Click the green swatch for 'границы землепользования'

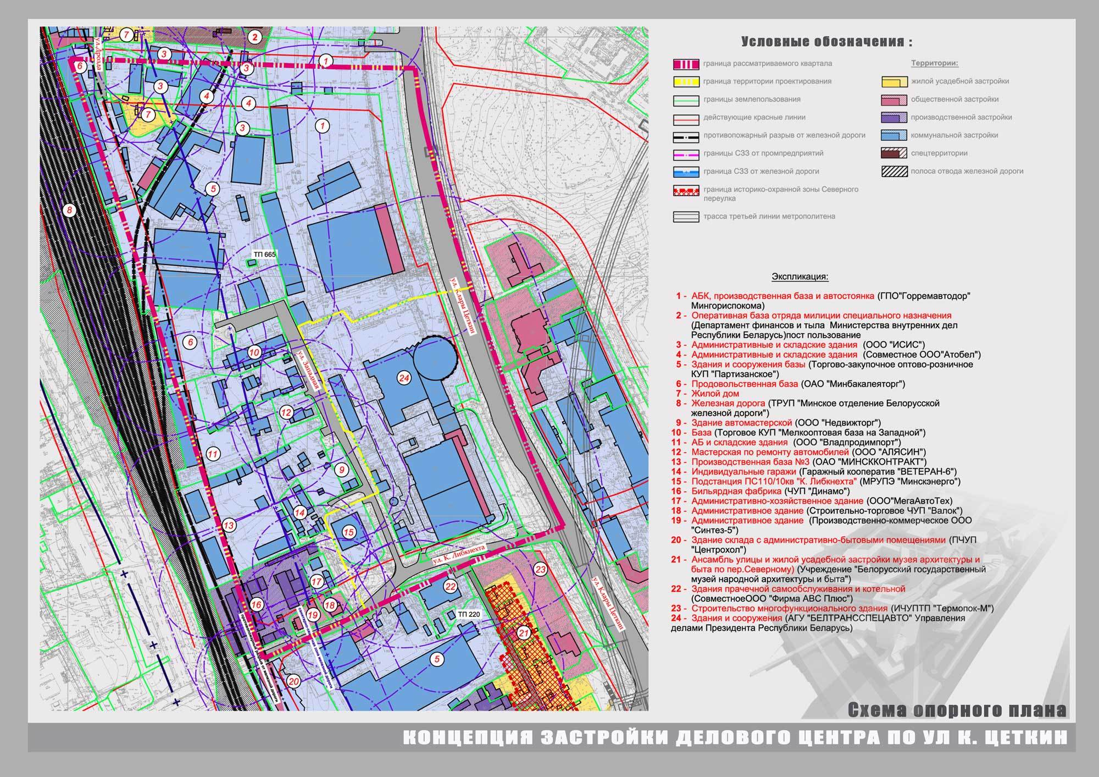686,100
